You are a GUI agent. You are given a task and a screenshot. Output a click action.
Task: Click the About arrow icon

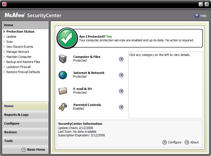coord(187,142)
